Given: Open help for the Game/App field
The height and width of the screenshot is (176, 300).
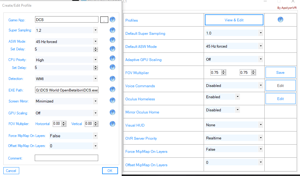Looking at the screenshot, I should [112, 20].
